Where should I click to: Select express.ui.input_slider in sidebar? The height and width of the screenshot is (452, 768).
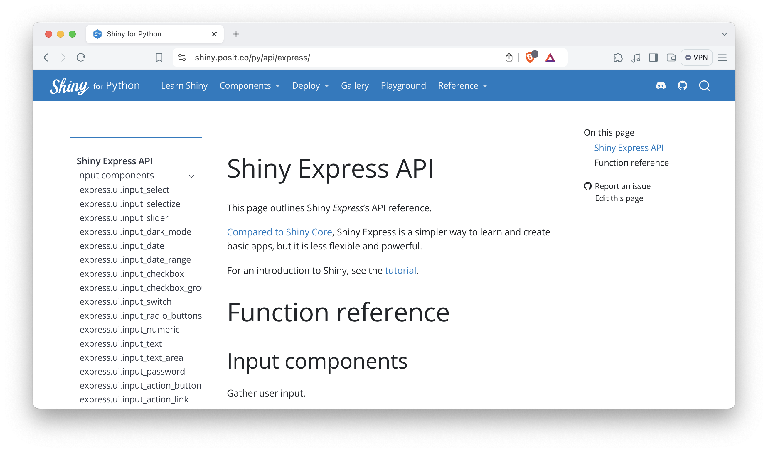click(124, 218)
